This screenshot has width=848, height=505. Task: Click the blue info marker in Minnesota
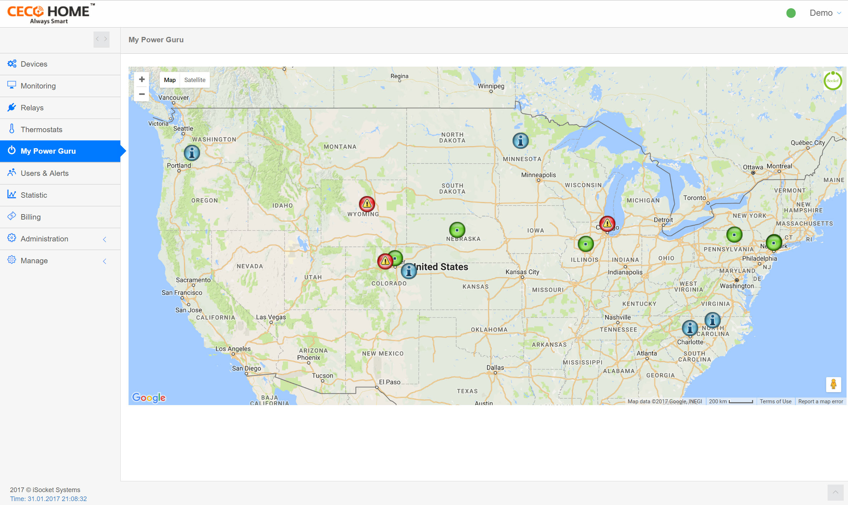coord(520,141)
